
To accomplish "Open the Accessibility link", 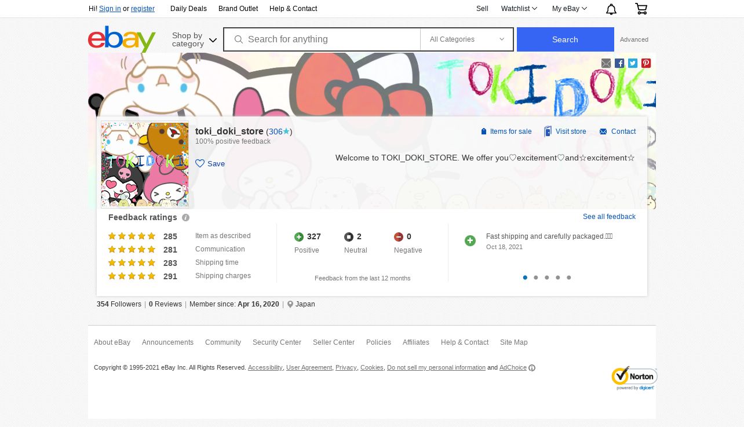I will tap(265, 368).
